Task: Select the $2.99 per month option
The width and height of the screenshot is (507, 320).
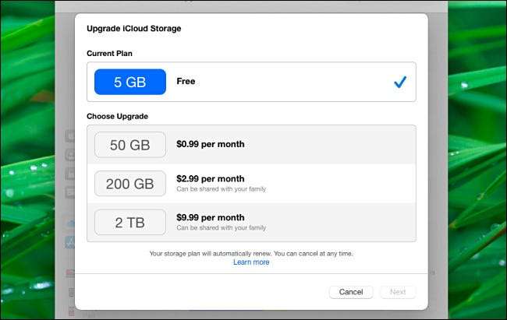Action: [x=211, y=179]
